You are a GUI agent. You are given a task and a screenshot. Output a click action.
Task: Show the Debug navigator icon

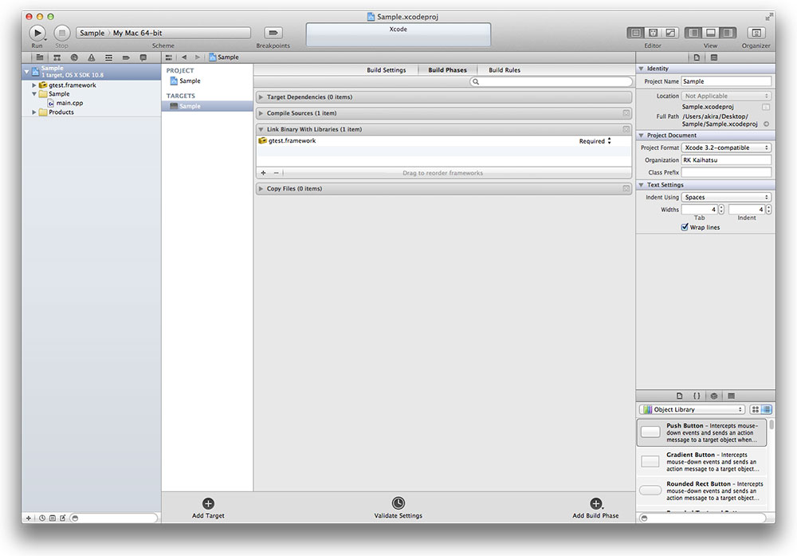[108, 57]
